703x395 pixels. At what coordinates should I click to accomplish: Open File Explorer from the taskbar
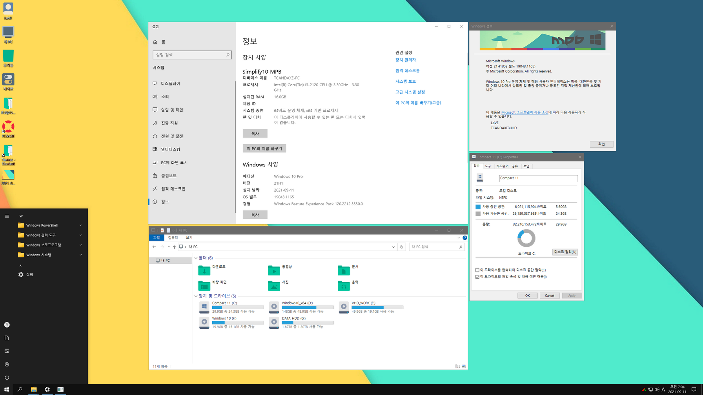click(x=34, y=390)
